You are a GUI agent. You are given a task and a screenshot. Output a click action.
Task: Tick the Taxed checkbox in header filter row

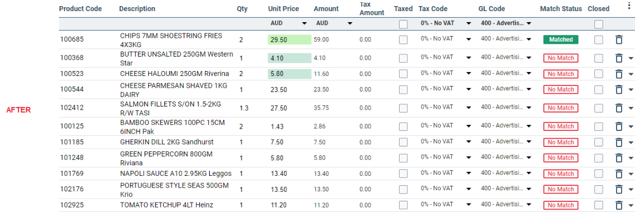[403, 24]
